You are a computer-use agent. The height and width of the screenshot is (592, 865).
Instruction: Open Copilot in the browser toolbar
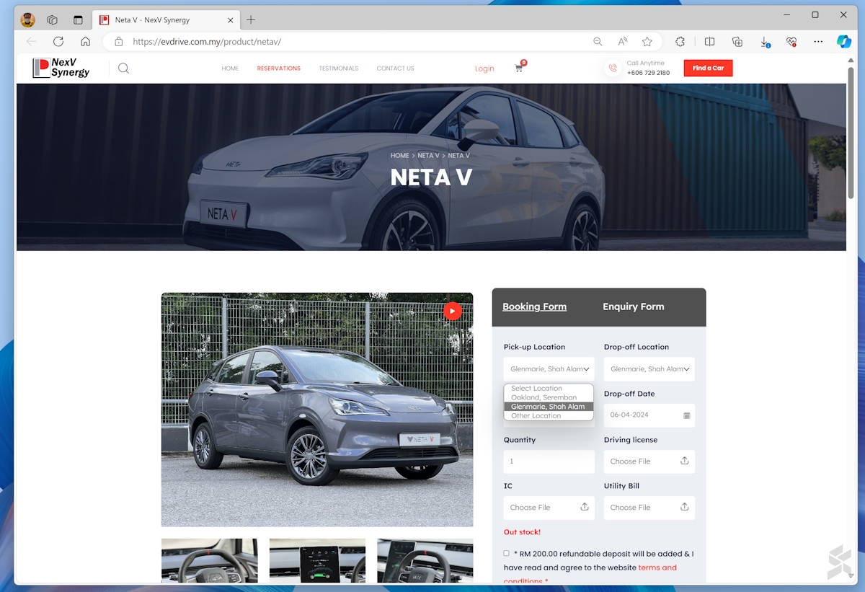(843, 41)
